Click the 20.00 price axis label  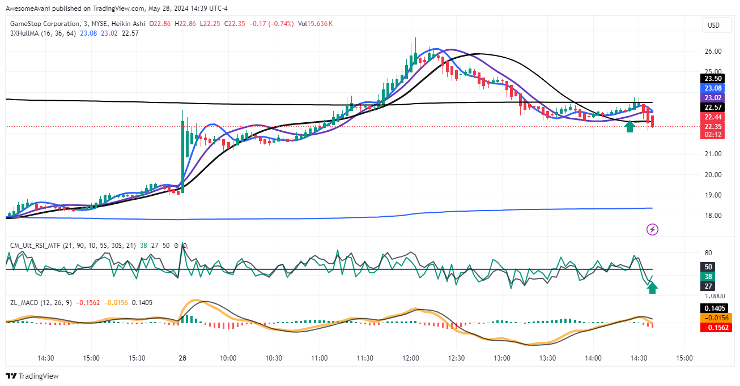pyautogui.click(x=713, y=174)
